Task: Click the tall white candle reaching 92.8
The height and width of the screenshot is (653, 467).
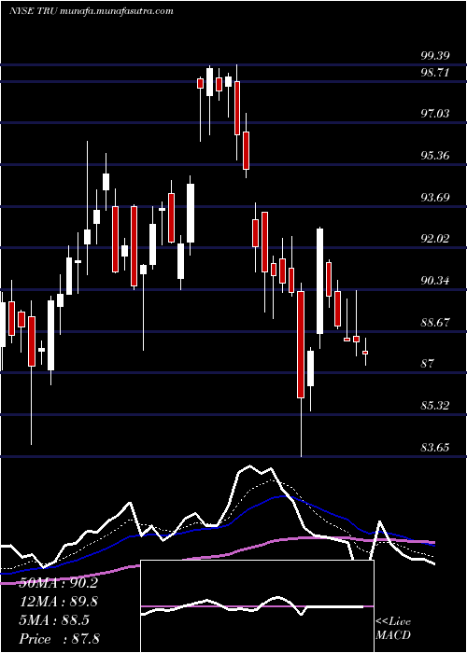Action: 319,281
